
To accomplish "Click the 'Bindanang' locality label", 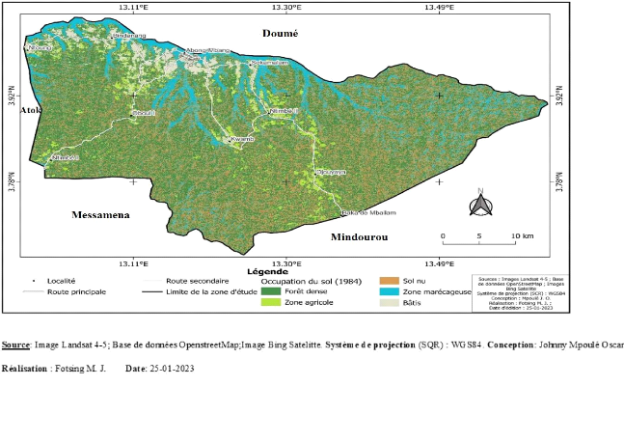I will pos(130,36).
